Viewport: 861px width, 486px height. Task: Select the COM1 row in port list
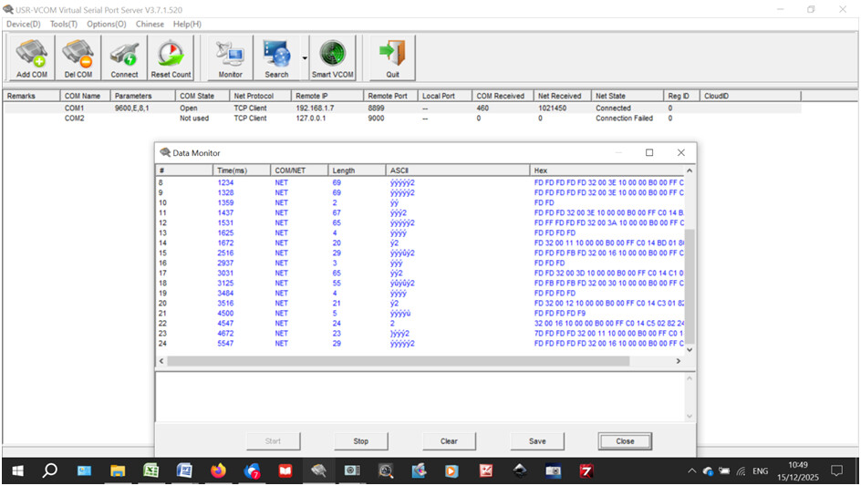75,108
